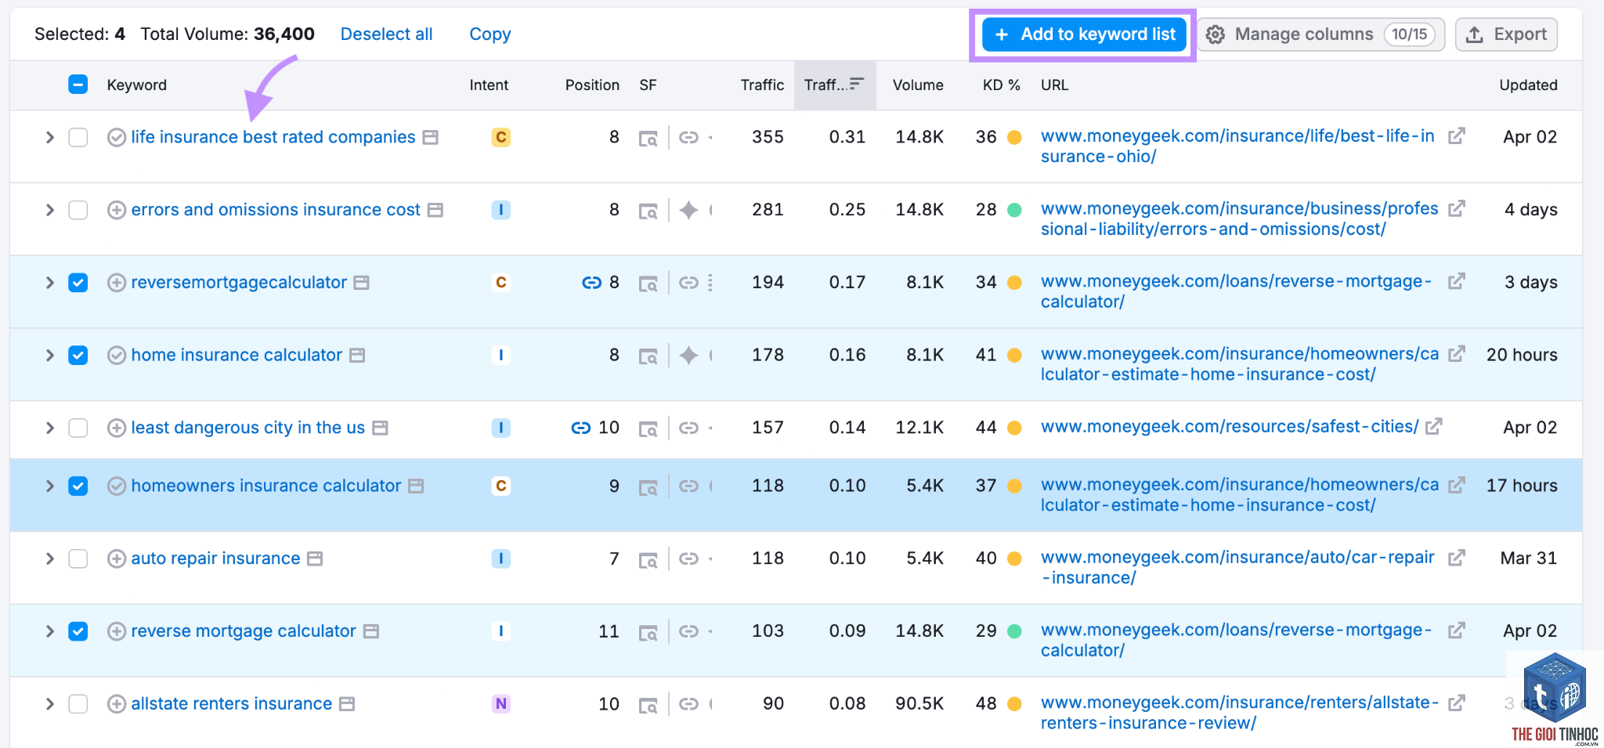Expand the reverse mortgage calculator row
The image size is (1604, 748).
[x=49, y=631]
